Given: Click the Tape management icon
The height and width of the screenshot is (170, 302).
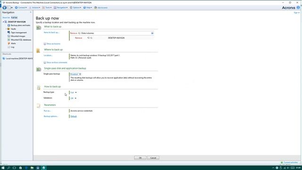Looking at the screenshot, I should (x=8, y=33).
